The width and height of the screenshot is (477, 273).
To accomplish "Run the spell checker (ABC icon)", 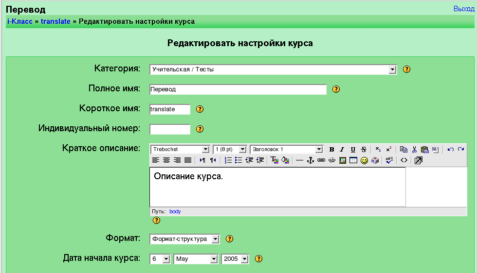I will click(389, 160).
